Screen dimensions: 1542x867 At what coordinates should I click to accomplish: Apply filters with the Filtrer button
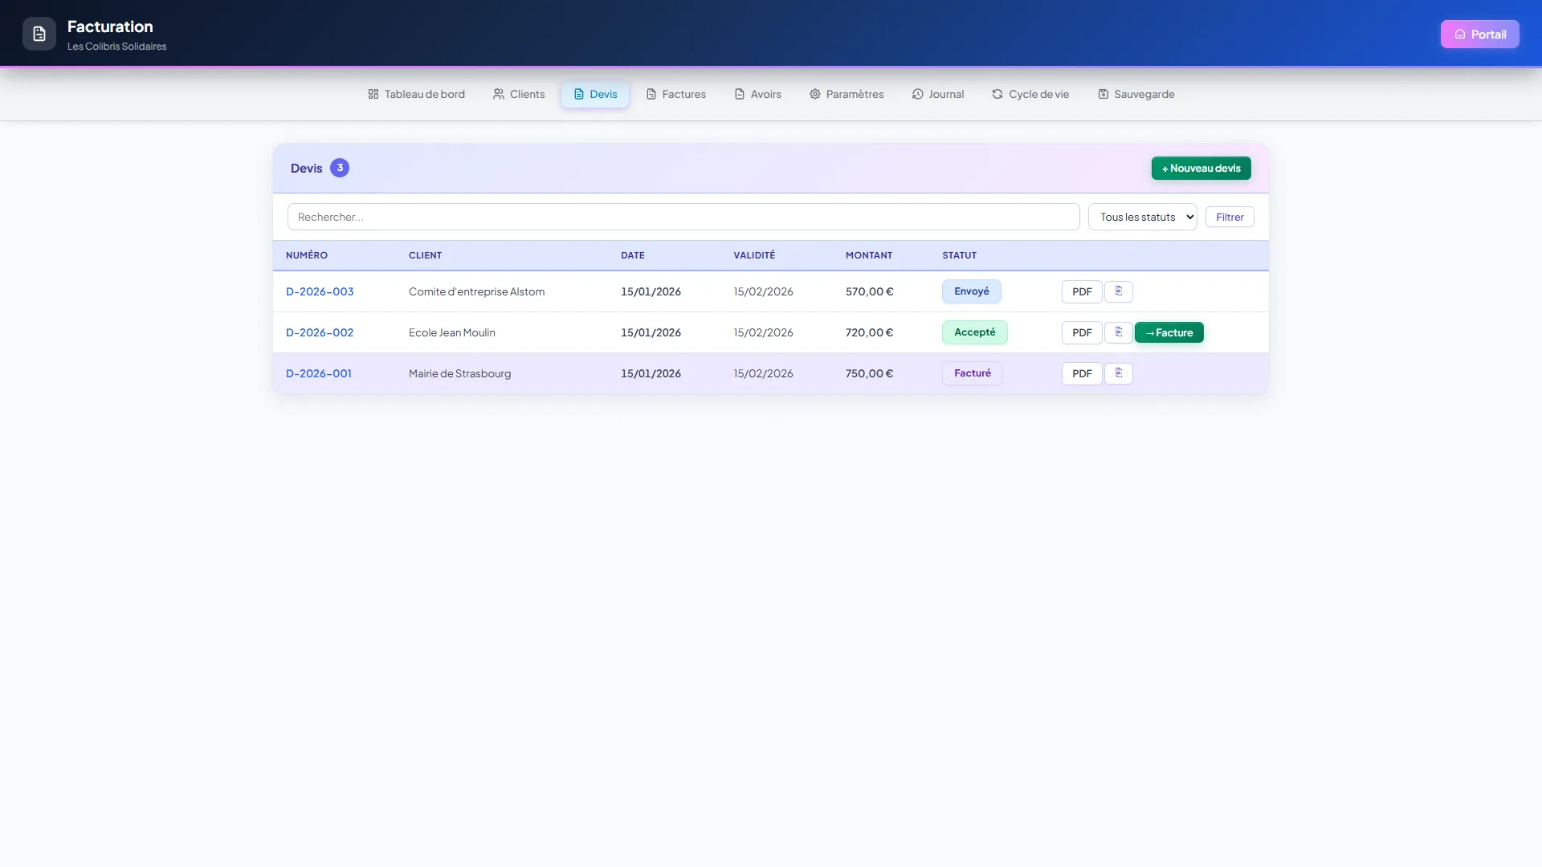pyautogui.click(x=1230, y=217)
